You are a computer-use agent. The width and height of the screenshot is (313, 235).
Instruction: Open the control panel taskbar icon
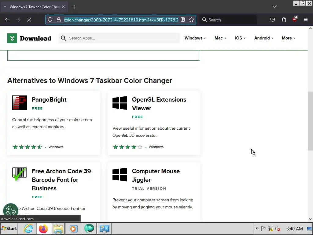(104, 228)
